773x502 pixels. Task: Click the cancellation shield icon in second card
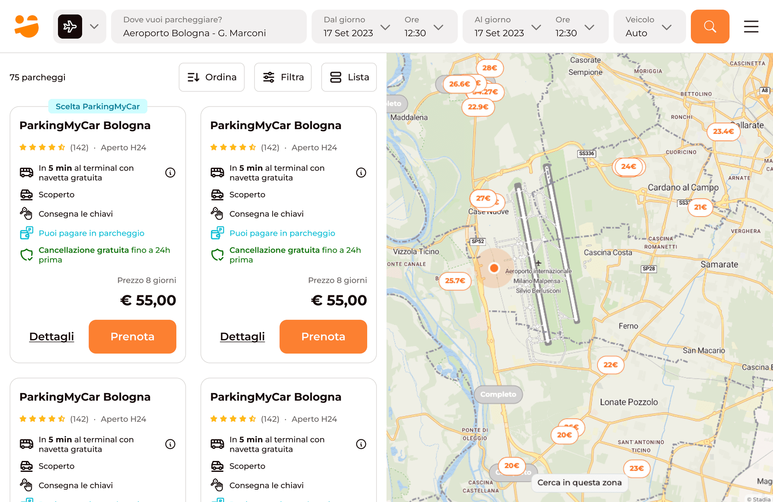[x=217, y=255]
